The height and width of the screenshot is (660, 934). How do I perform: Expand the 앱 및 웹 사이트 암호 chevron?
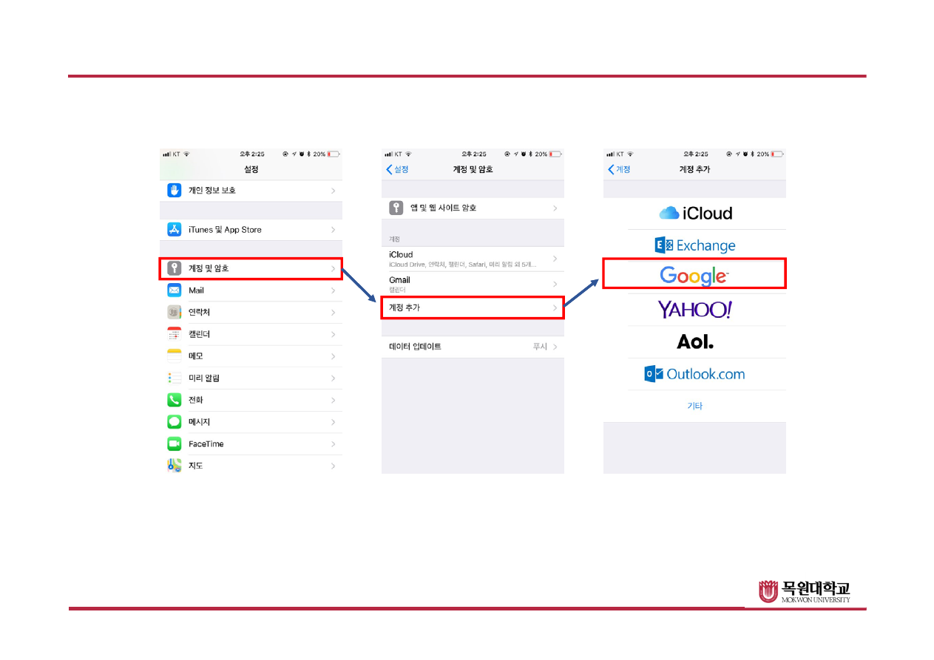point(555,208)
